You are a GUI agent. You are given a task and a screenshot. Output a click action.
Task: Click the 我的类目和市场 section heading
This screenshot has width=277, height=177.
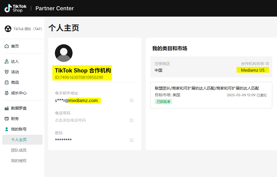click(x=170, y=48)
